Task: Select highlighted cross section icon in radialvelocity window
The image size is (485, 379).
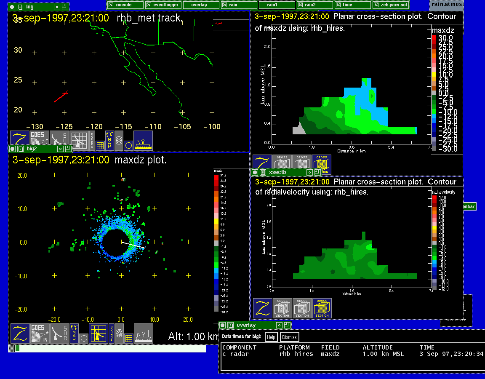Action: pos(322,308)
